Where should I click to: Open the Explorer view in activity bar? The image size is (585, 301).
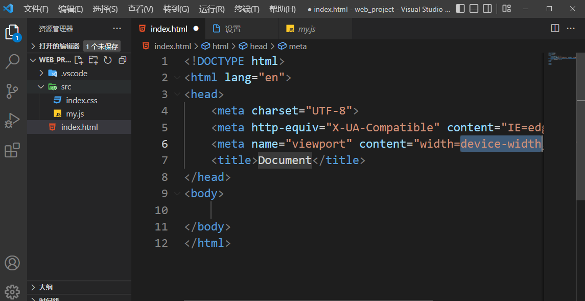point(12,32)
